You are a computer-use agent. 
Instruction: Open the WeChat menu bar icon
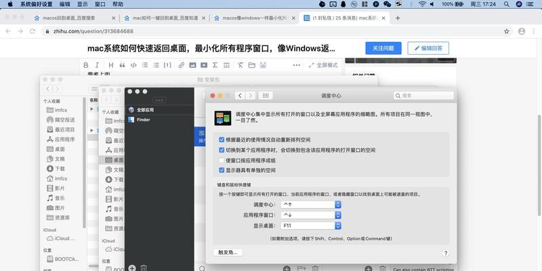(387, 4)
